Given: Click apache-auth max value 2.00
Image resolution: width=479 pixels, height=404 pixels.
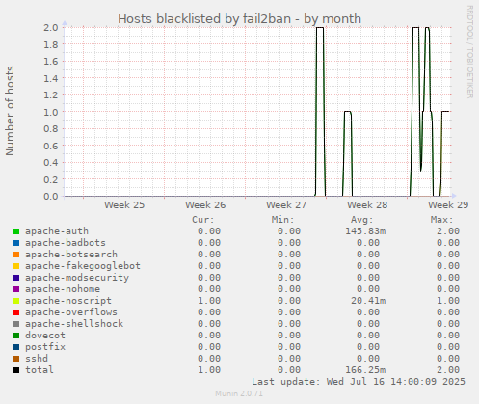Looking at the screenshot, I should coord(448,231).
